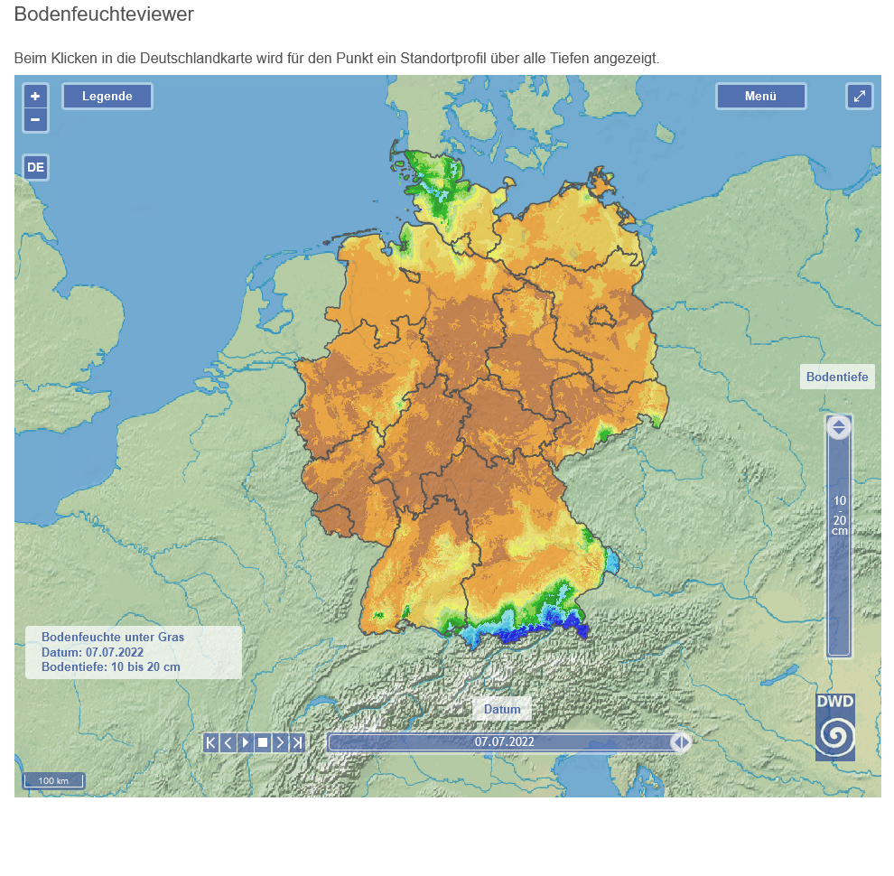Click the date slider handle
The width and height of the screenshot is (894, 876).
coord(681,742)
